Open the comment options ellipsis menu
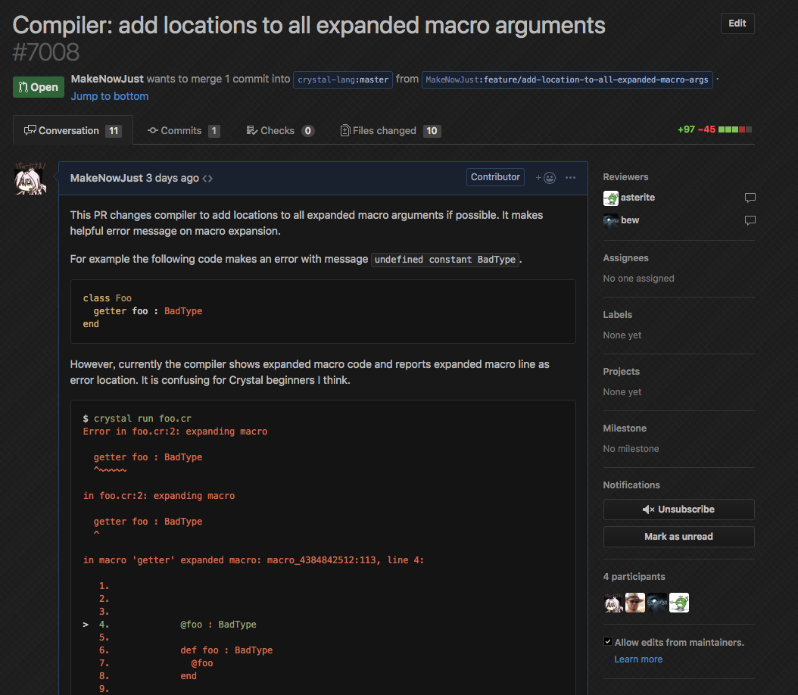Image resolution: width=798 pixels, height=695 pixels. 570,178
